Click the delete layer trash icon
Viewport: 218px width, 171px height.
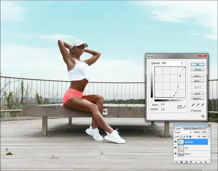point(206,162)
